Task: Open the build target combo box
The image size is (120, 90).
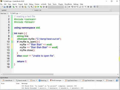Action: 56,7
